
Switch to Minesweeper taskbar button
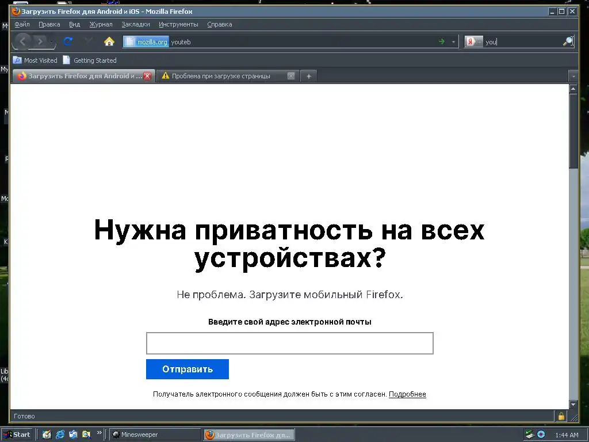point(155,435)
